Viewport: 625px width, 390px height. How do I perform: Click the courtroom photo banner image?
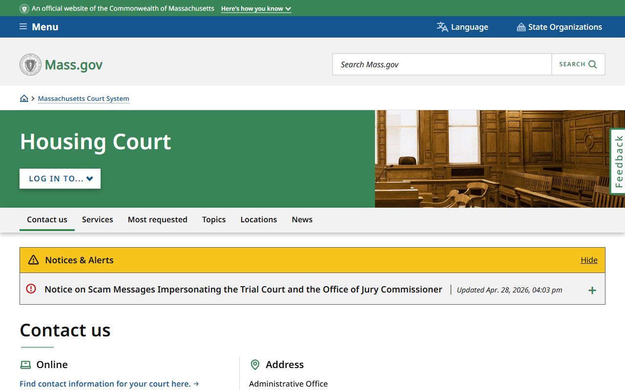tap(500, 159)
